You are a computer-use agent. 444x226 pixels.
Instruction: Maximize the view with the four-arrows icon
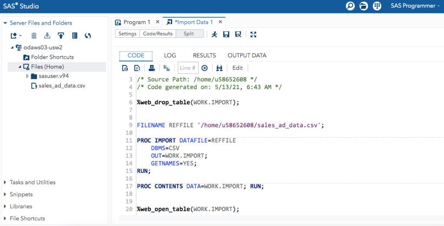[x=254, y=34]
